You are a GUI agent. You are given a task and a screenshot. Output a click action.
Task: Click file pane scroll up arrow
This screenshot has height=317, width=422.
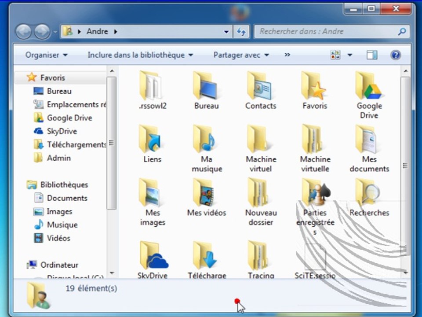pyautogui.click(x=406, y=71)
